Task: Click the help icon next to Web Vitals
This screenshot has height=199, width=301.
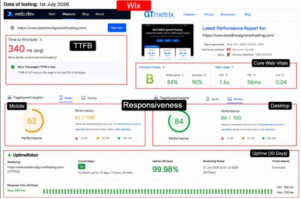Action: point(232,67)
